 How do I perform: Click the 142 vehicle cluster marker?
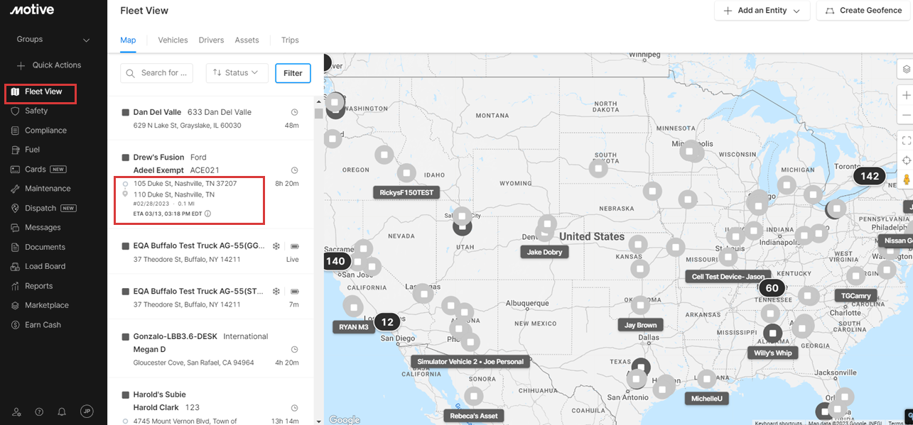tap(870, 176)
